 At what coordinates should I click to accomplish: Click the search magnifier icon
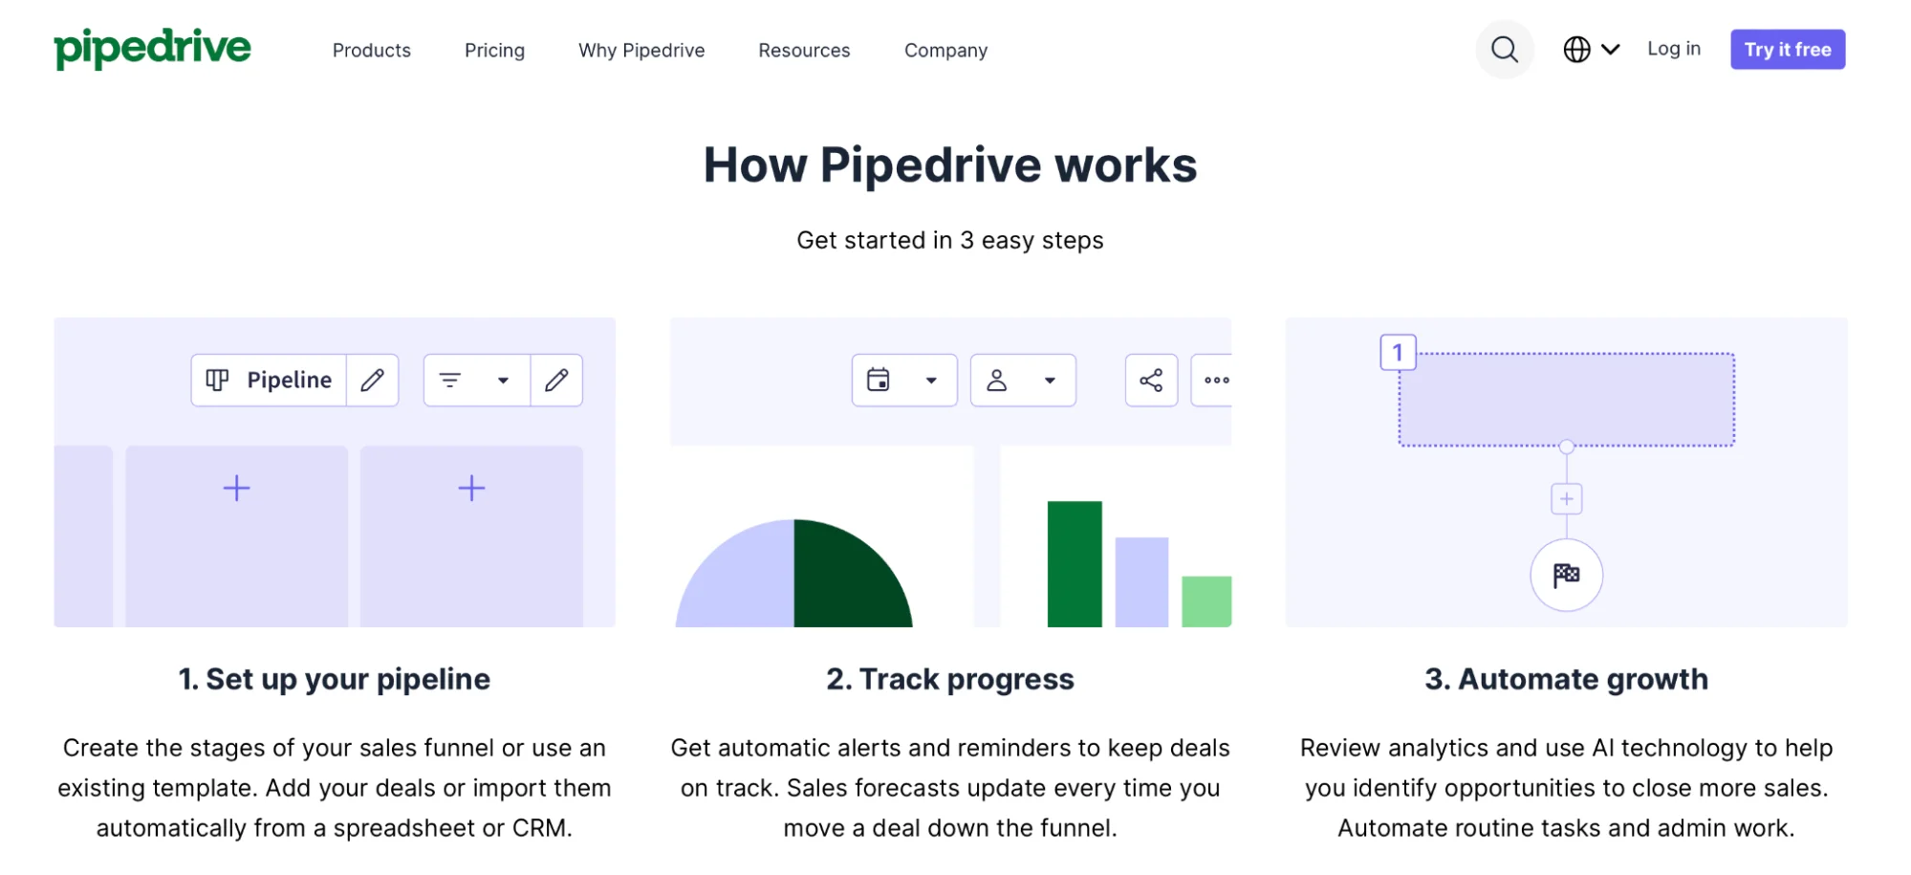click(x=1504, y=50)
